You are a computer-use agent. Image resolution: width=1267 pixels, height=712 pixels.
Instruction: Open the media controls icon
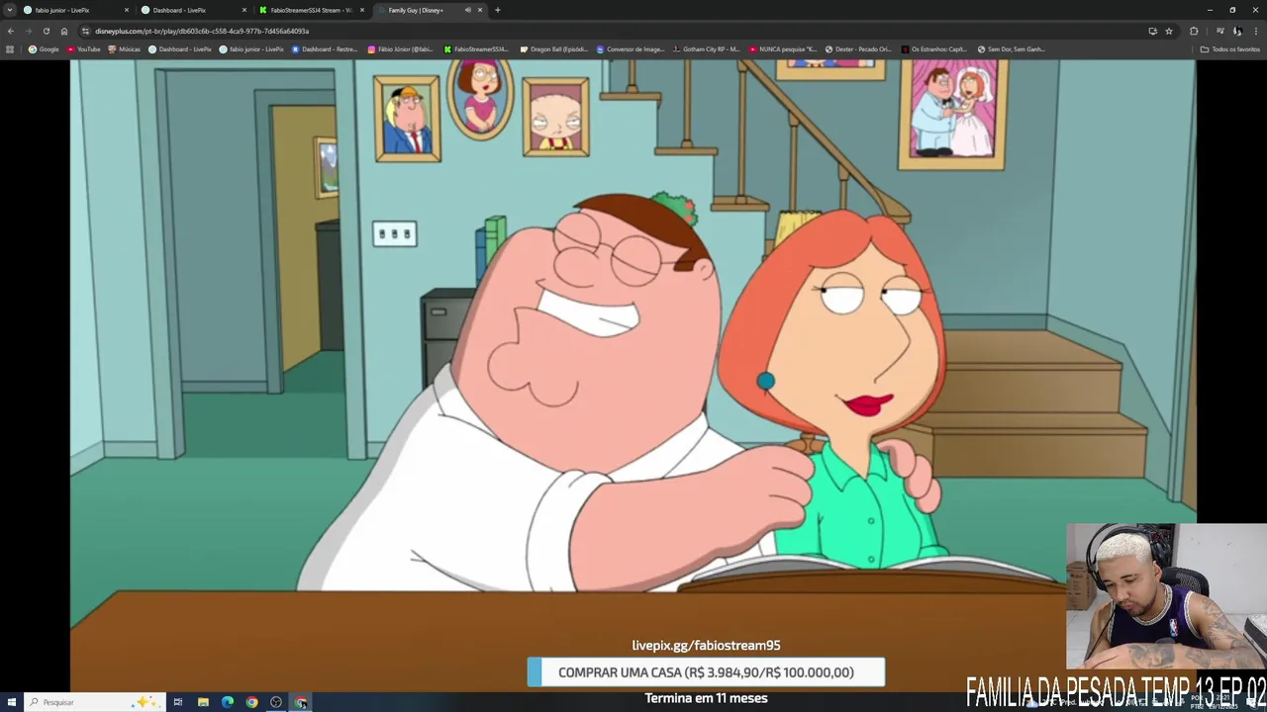coord(1219,31)
